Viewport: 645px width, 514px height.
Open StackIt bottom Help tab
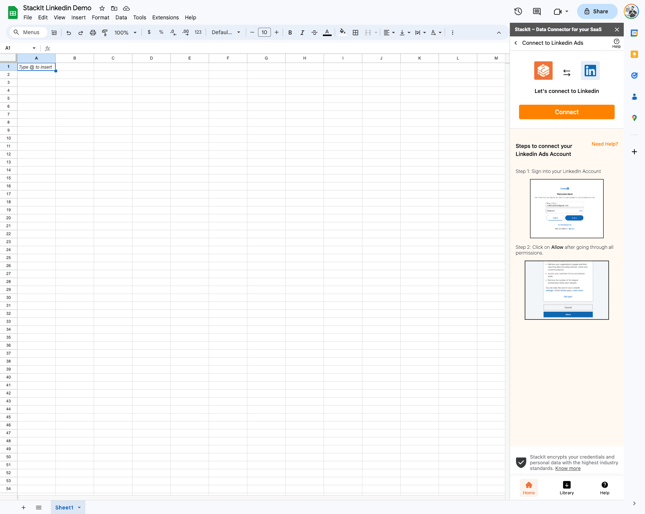[x=605, y=488]
